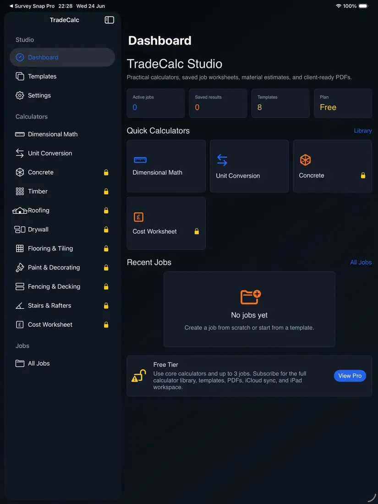Return to Survey Snap Pro in status bar
The width and height of the screenshot is (378, 504).
coord(32,6)
